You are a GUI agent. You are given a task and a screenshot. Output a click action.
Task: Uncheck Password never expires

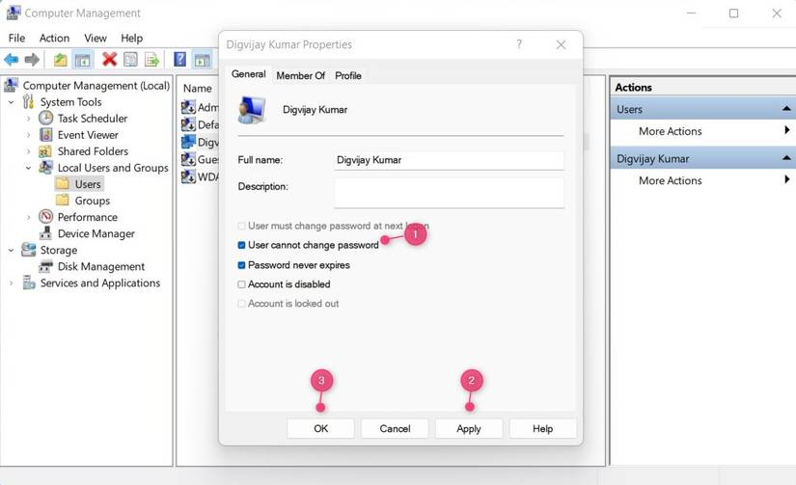241,265
